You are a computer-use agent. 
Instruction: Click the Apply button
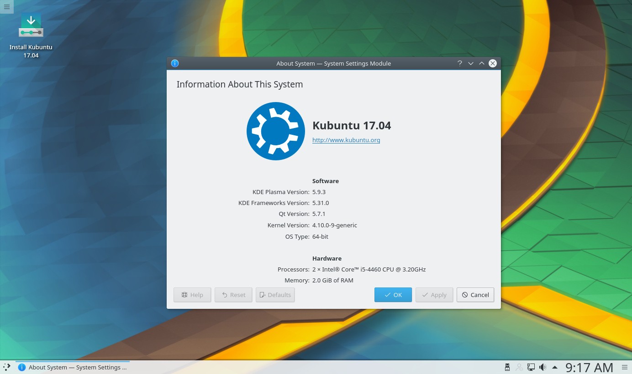(x=434, y=295)
